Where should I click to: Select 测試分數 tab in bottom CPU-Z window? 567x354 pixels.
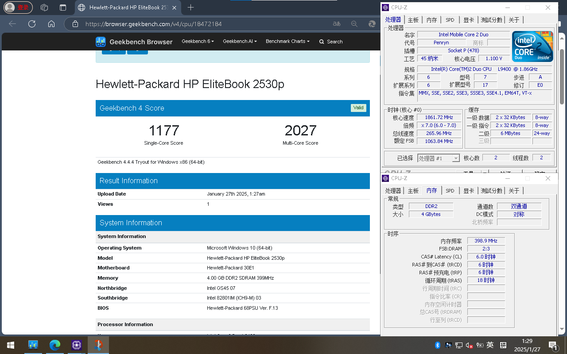(x=492, y=191)
